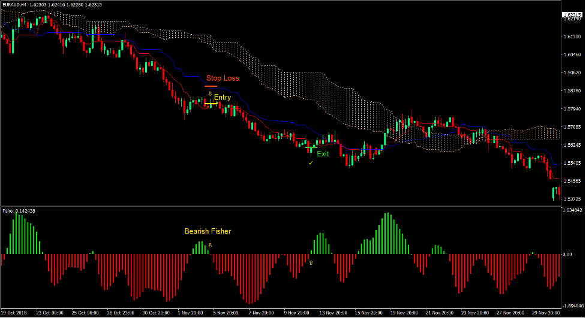586x318 pixels.
Task: Click the 'EURAUD,H4' chart title
Action: [14, 5]
